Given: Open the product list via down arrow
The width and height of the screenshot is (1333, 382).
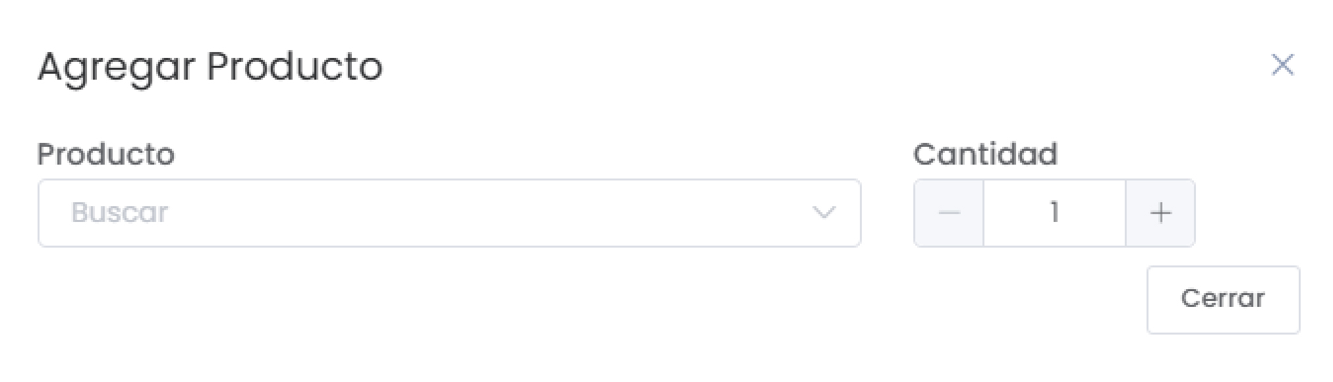Looking at the screenshot, I should tap(823, 213).
